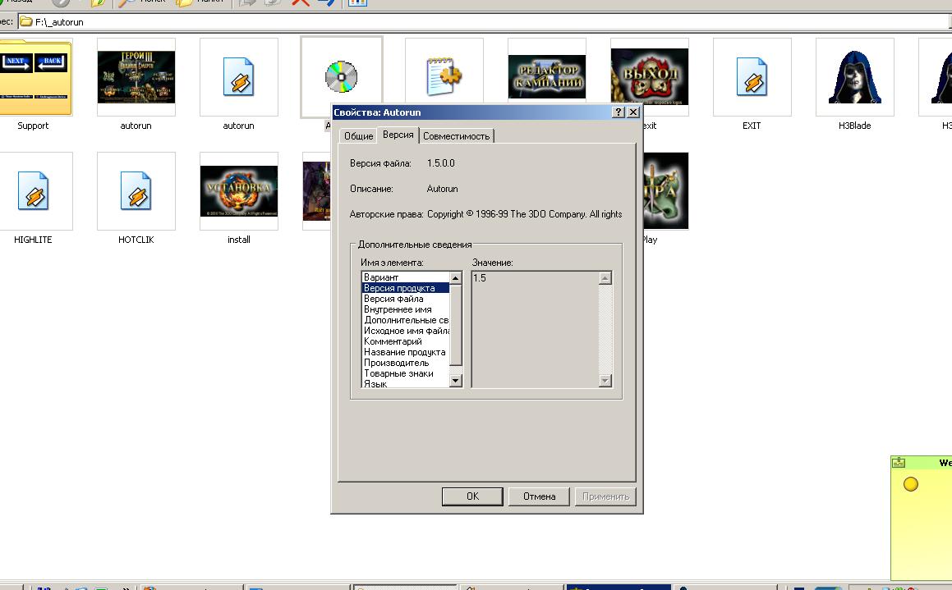The width and height of the screenshot is (952, 590).
Task: Switch to the Совместимость tab
Action: click(456, 136)
